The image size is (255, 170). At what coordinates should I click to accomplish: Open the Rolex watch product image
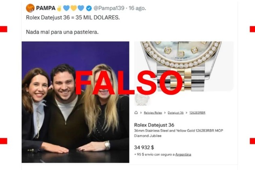click(184, 66)
